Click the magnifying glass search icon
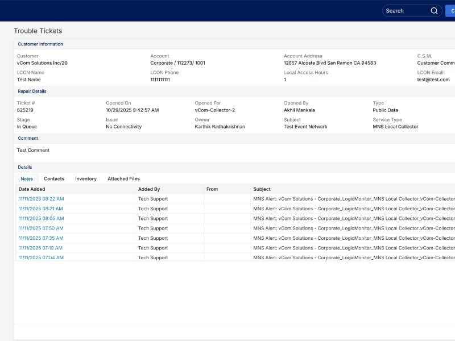The width and height of the screenshot is (455, 341). tap(434, 11)
